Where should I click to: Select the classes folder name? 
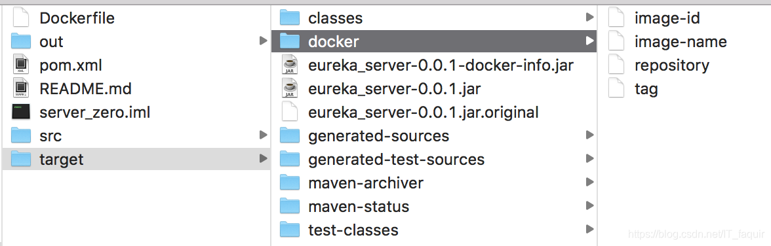[x=336, y=18]
